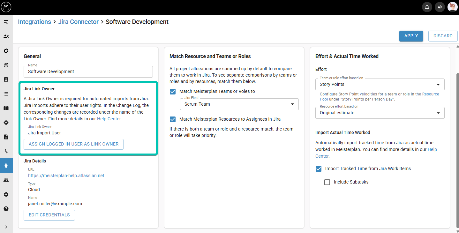This screenshot has height=233, width=459.
Task: Open the Original estimate resource effort dropdown
Action: [380, 113]
